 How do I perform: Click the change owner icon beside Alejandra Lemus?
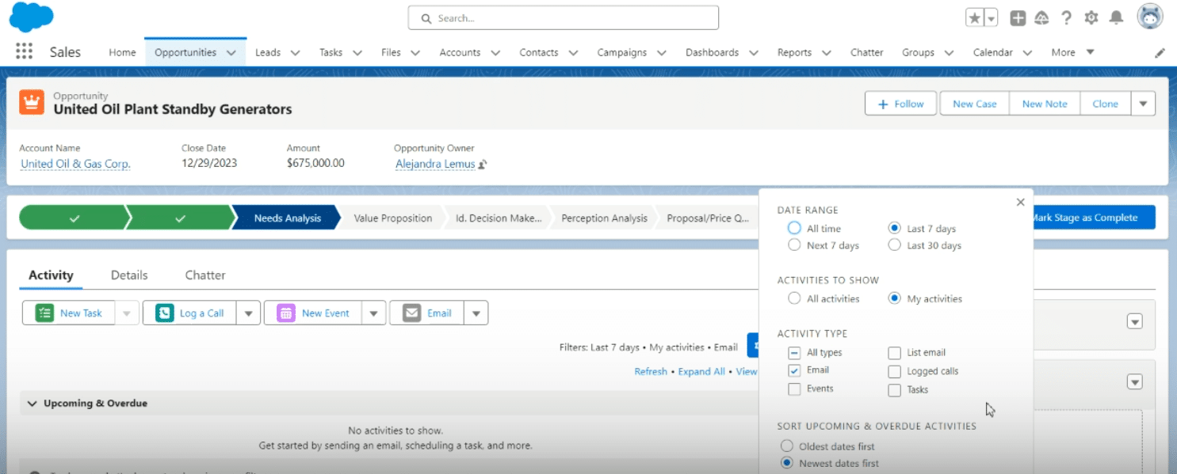[x=483, y=165]
